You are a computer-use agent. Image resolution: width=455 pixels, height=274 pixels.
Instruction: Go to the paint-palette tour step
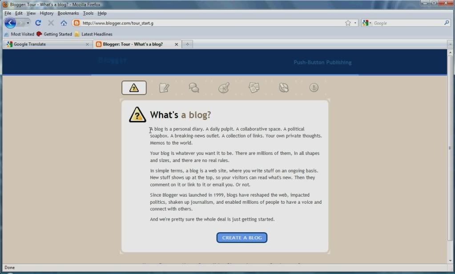click(x=224, y=88)
